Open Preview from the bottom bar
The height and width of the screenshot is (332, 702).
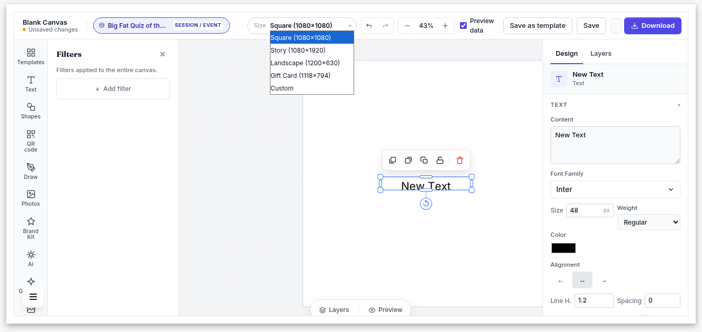[386, 310]
